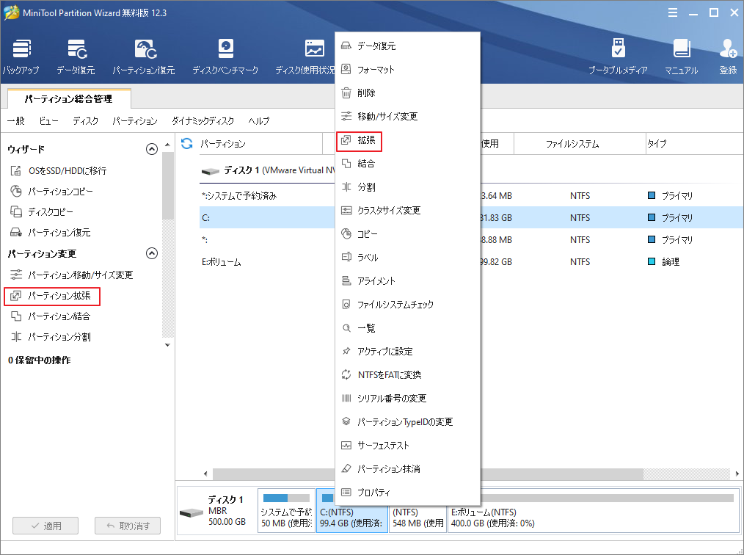Collapse the パーティション変更 section
The image size is (744, 555).
tap(152, 253)
